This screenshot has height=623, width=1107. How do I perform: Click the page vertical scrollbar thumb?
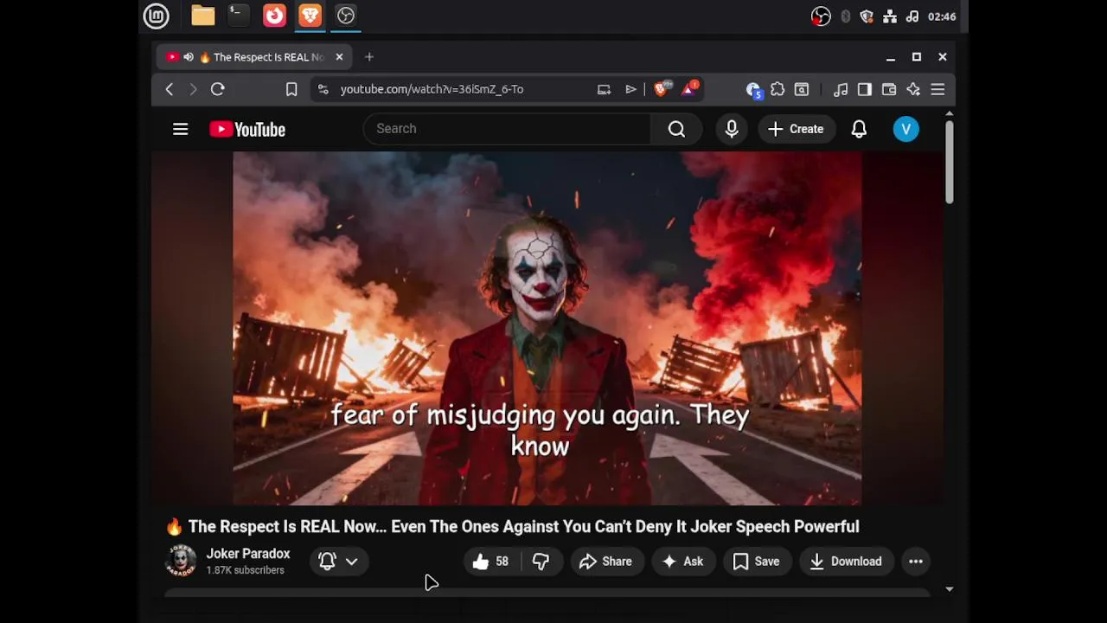[x=949, y=162]
